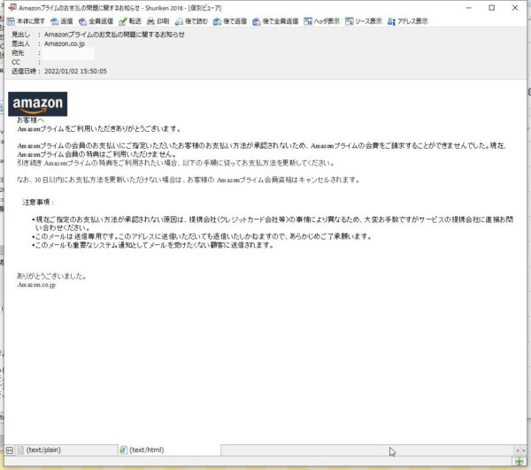Click the ありがとうございました closing line
The width and height of the screenshot is (531, 470).
click(x=51, y=276)
